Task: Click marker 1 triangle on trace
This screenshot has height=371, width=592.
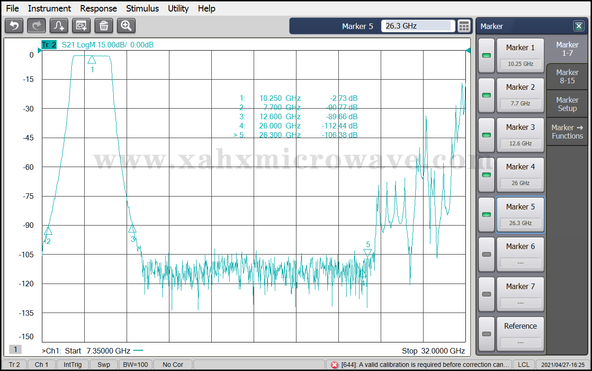Action: 92,59
